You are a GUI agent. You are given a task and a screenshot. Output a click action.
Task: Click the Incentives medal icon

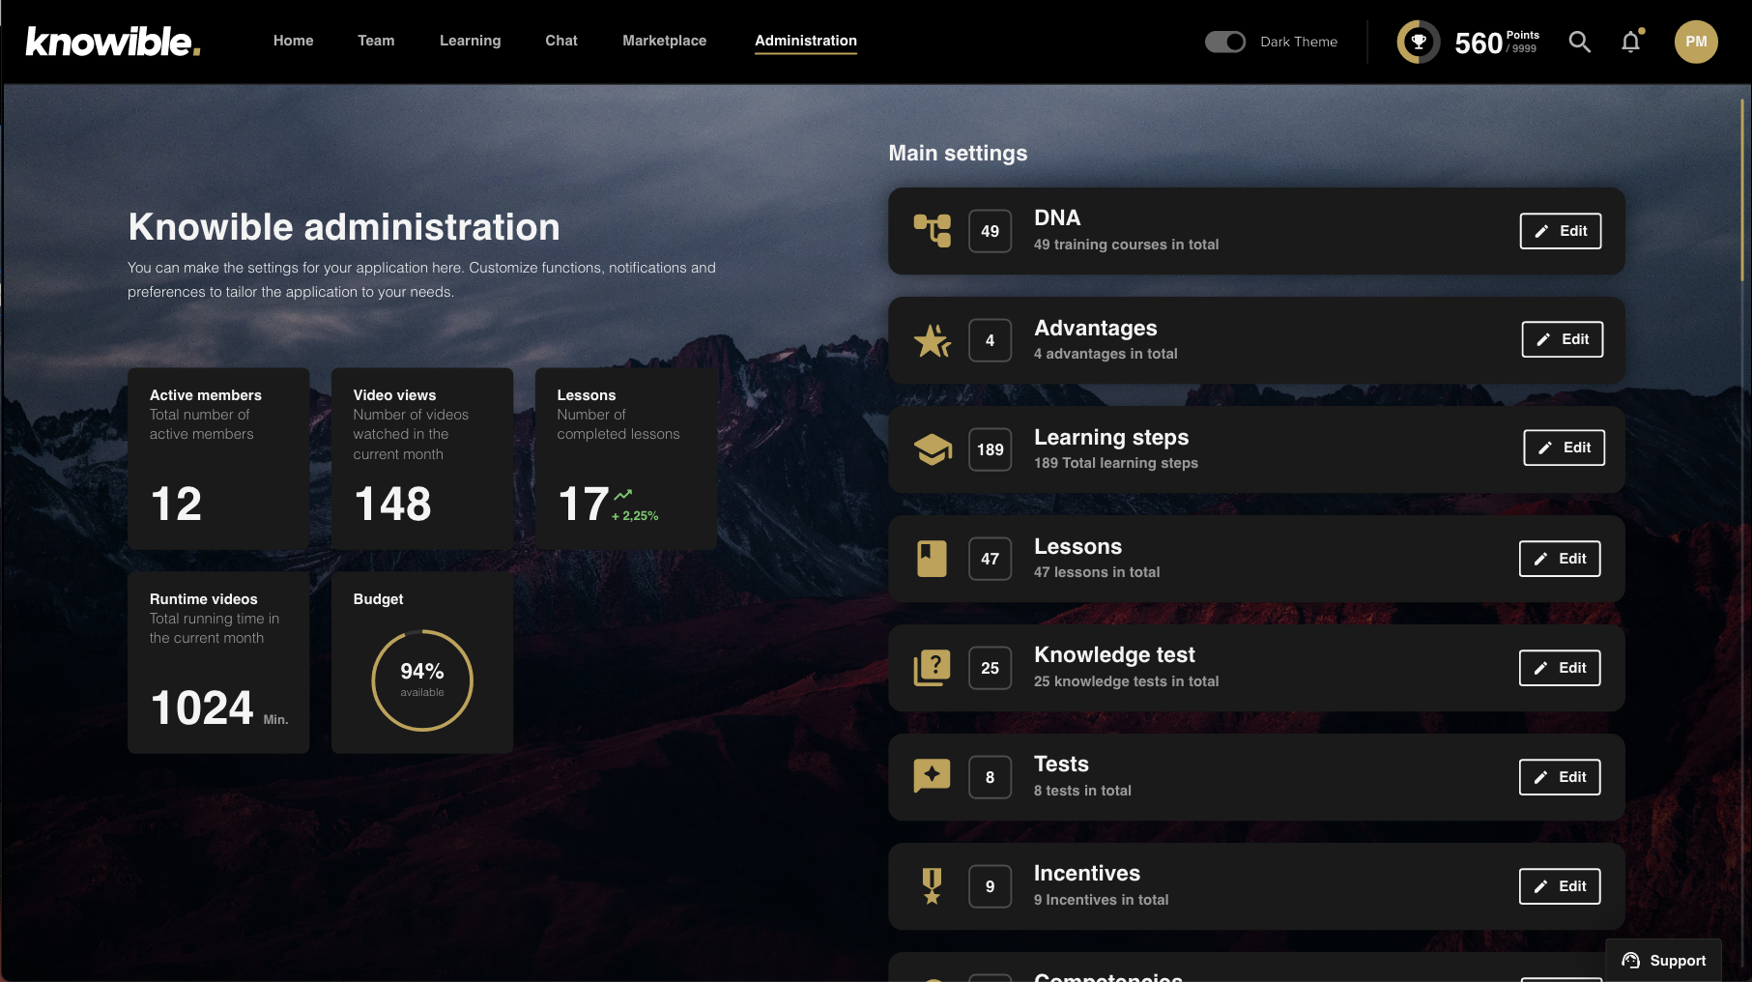pos(932,886)
